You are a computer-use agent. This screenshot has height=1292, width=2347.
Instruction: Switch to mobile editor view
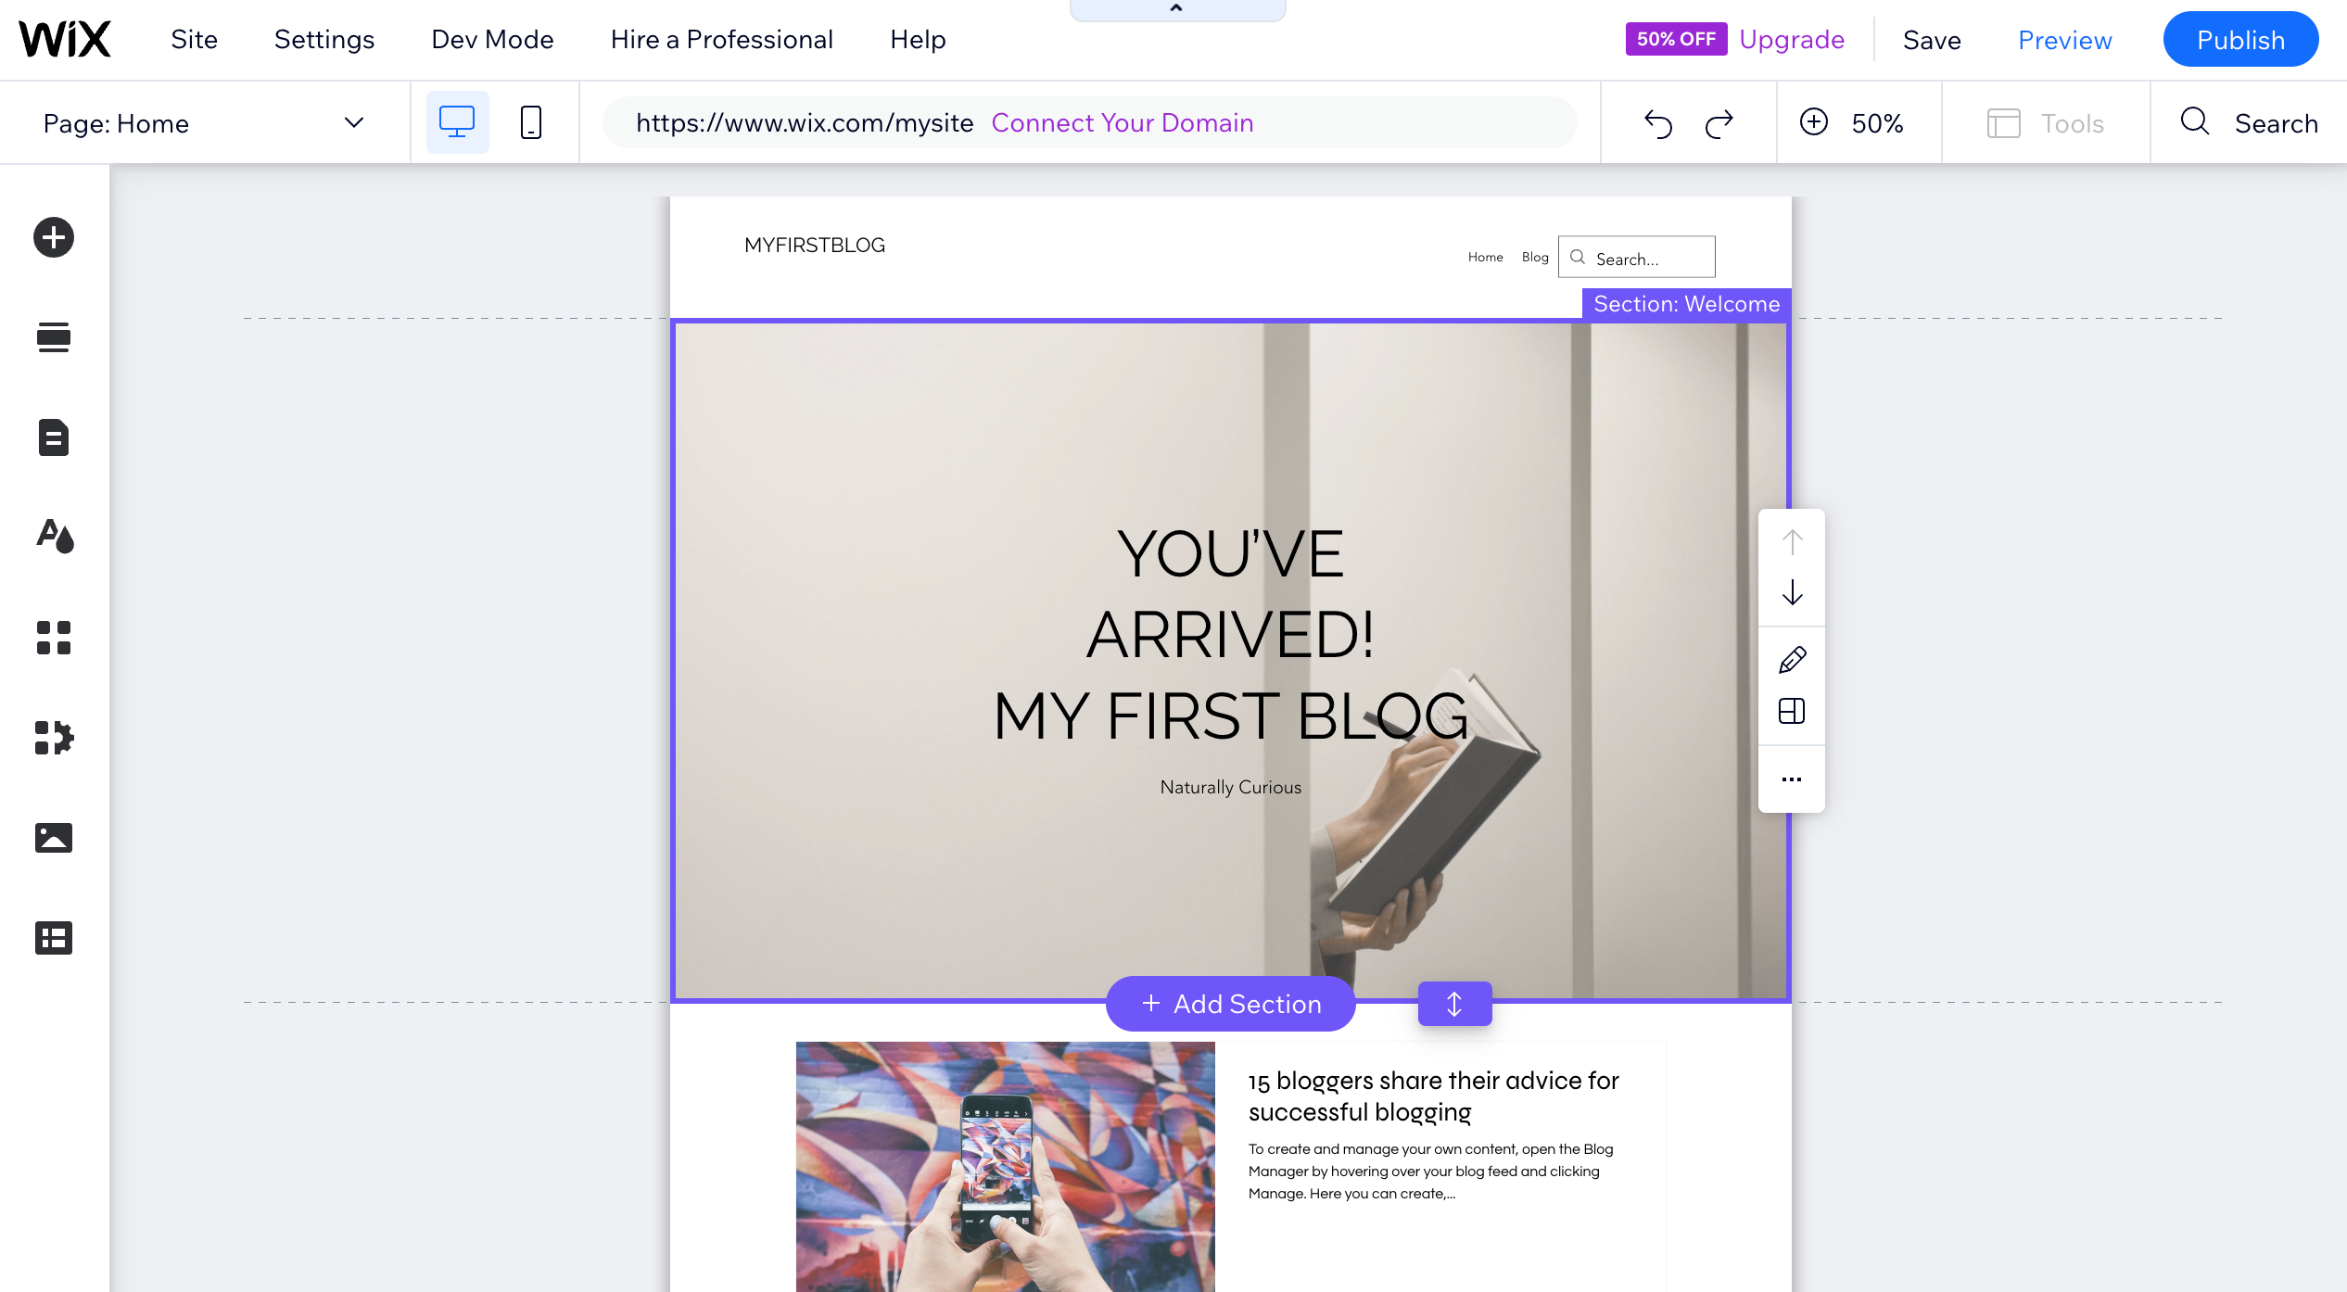(x=531, y=122)
